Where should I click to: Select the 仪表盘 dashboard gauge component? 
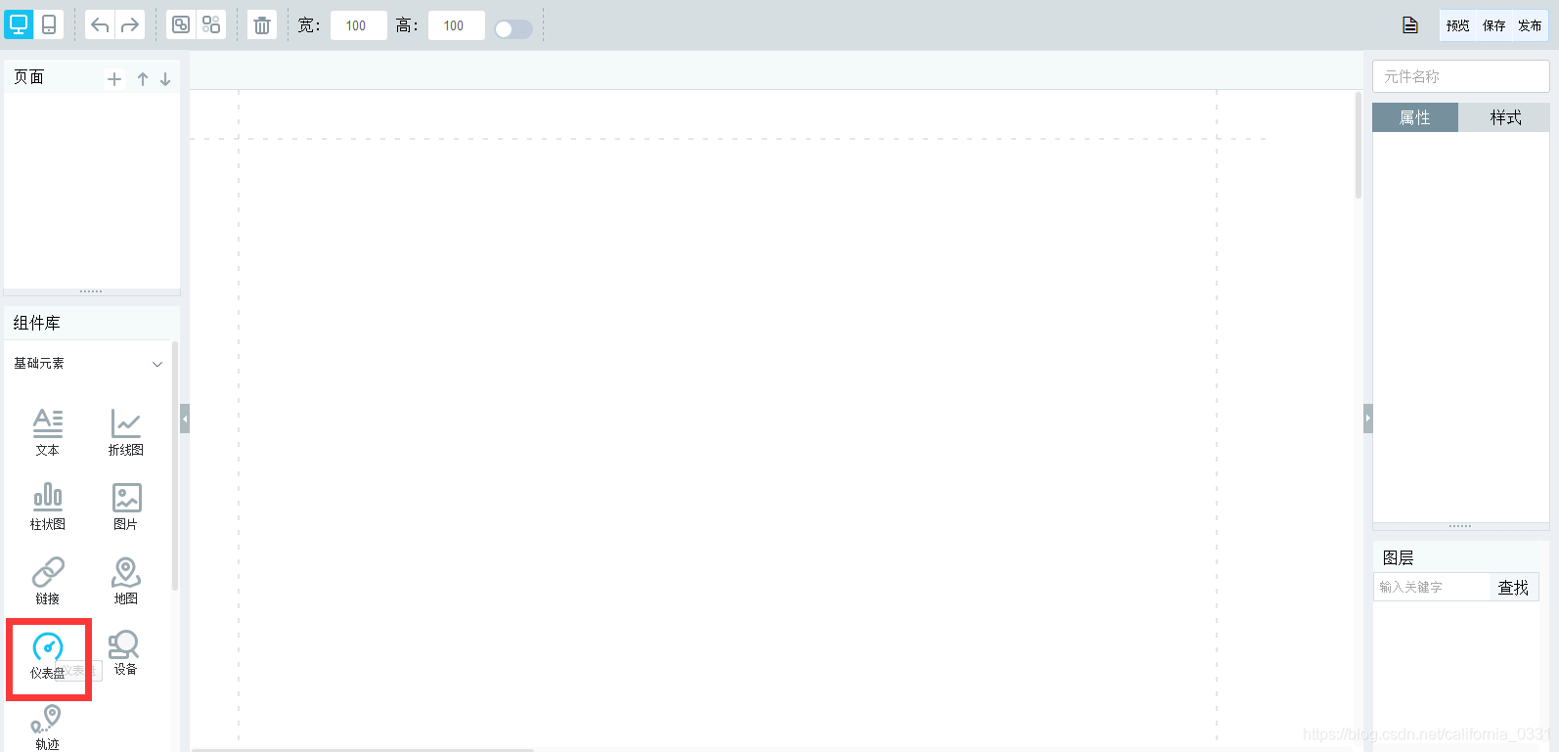tap(48, 655)
